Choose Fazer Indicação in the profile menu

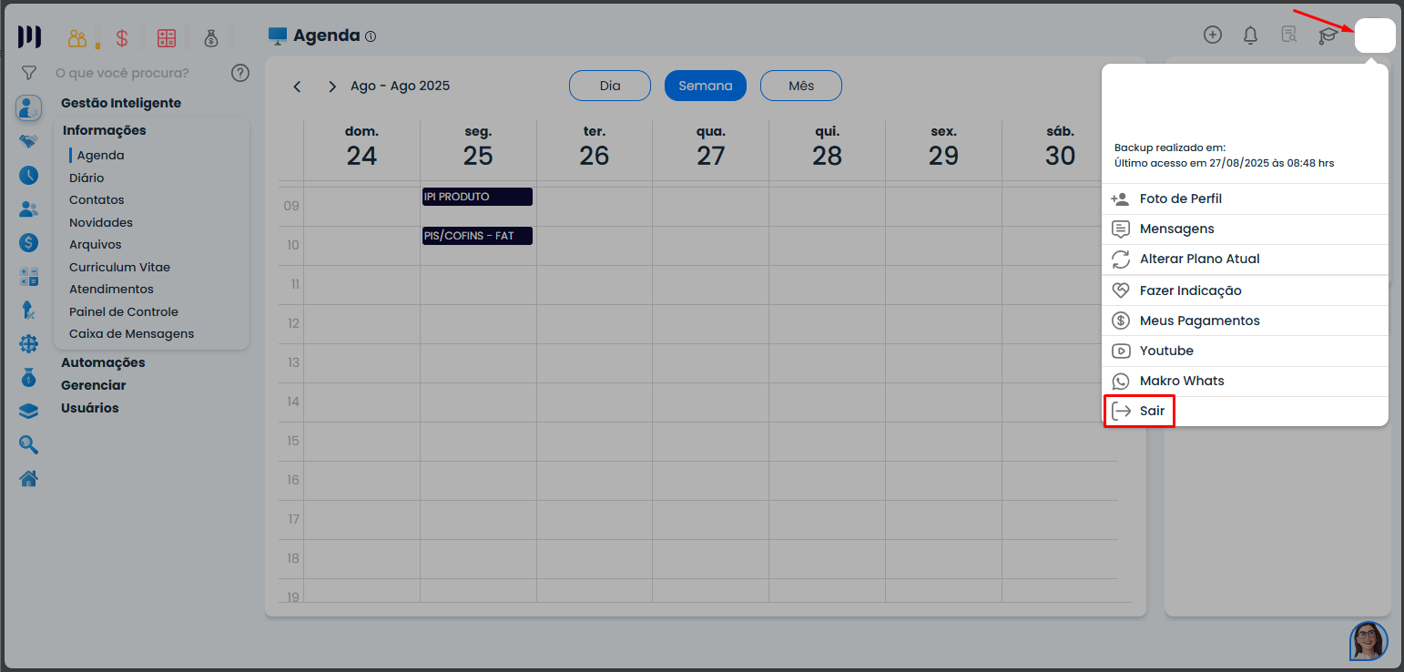click(1246, 290)
